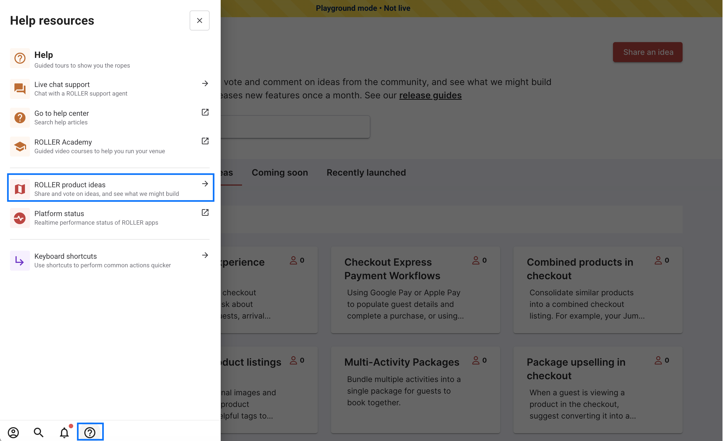Click the Help question-circle icon
The image size is (725, 441).
pyautogui.click(x=20, y=58)
